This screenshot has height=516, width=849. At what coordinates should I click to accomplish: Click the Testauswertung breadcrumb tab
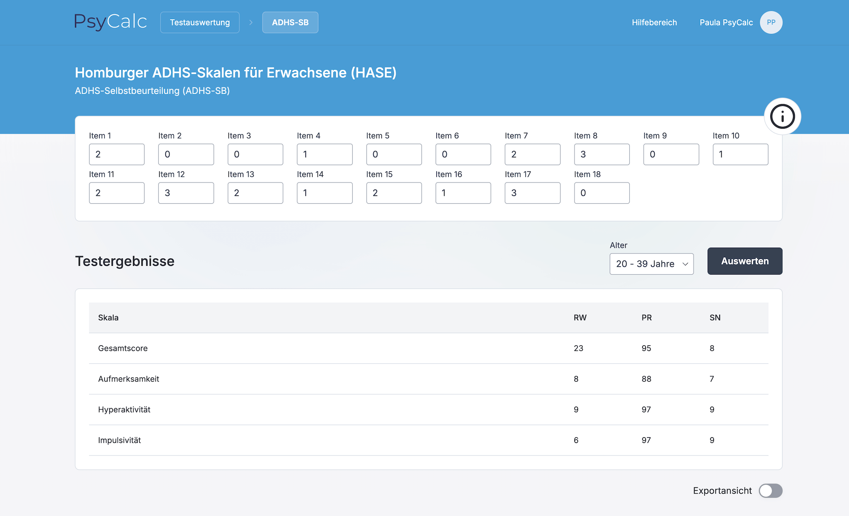point(200,22)
